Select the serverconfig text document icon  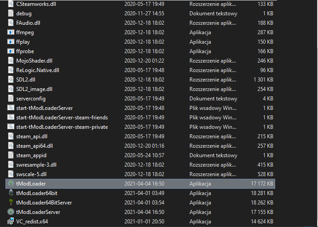[x=11, y=99]
